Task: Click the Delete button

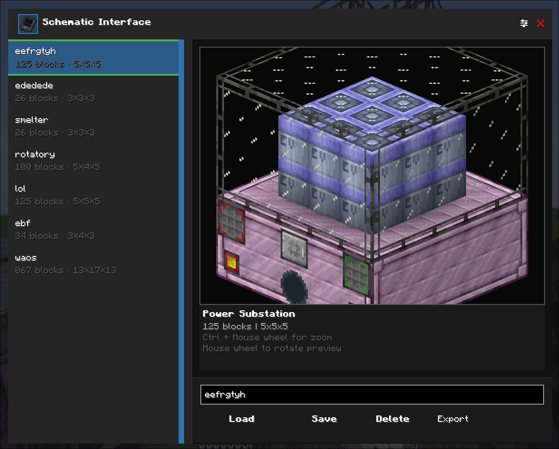Action: [x=393, y=419]
